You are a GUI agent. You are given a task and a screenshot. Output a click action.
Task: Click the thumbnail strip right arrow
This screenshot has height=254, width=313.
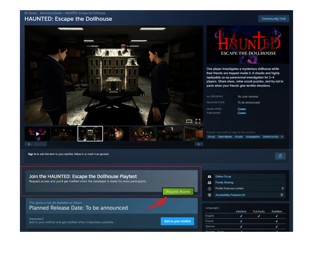[x=199, y=144]
